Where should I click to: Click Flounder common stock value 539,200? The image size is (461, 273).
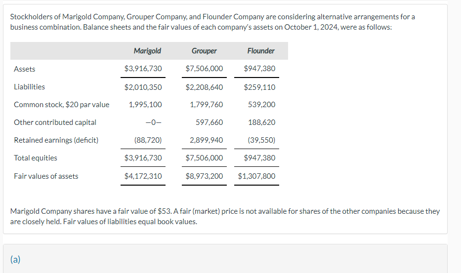click(261, 105)
